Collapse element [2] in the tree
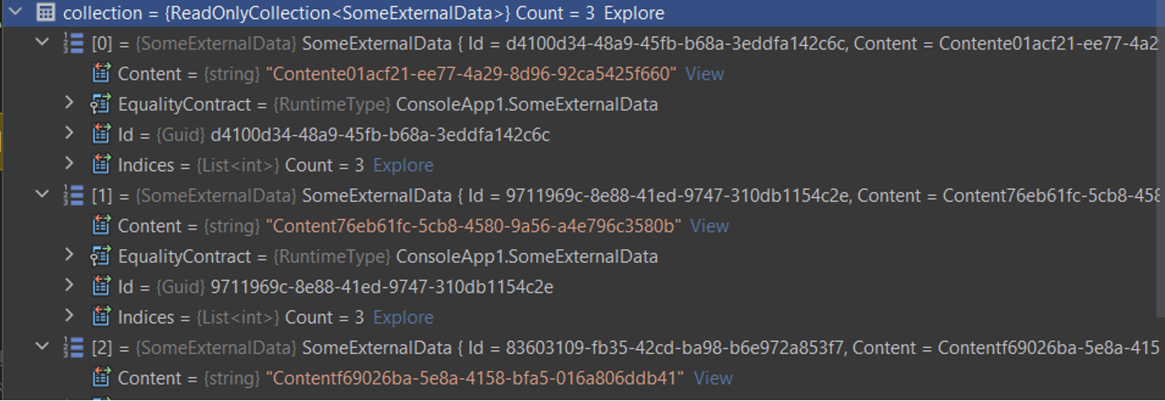Viewport: 1165px width, 401px height. point(44,348)
